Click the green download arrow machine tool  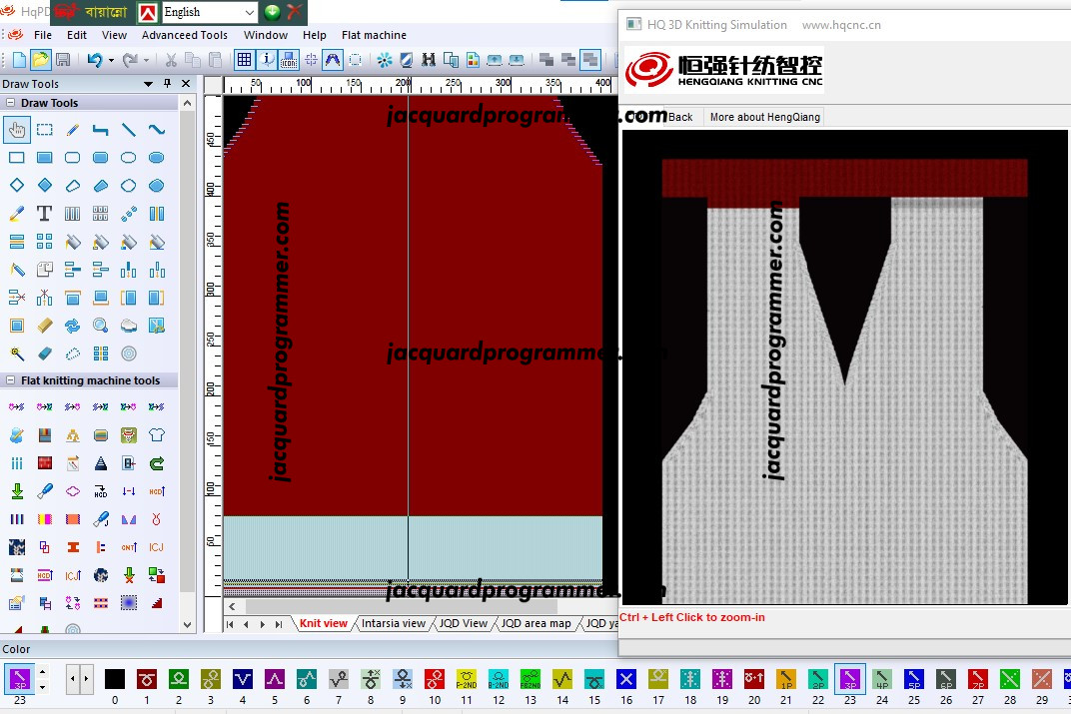[x=17, y=490]
